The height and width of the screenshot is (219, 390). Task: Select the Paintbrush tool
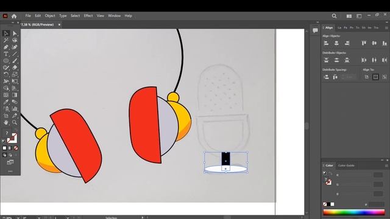click(15, 61)
